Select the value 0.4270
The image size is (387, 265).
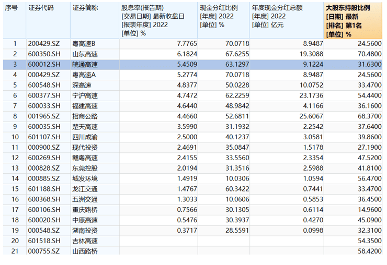[x=313, y=220]
